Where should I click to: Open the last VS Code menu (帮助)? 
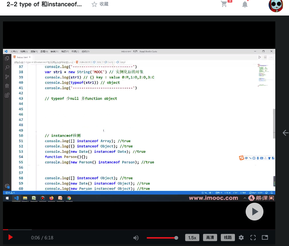pyautogui.click(x=85, y=51)
